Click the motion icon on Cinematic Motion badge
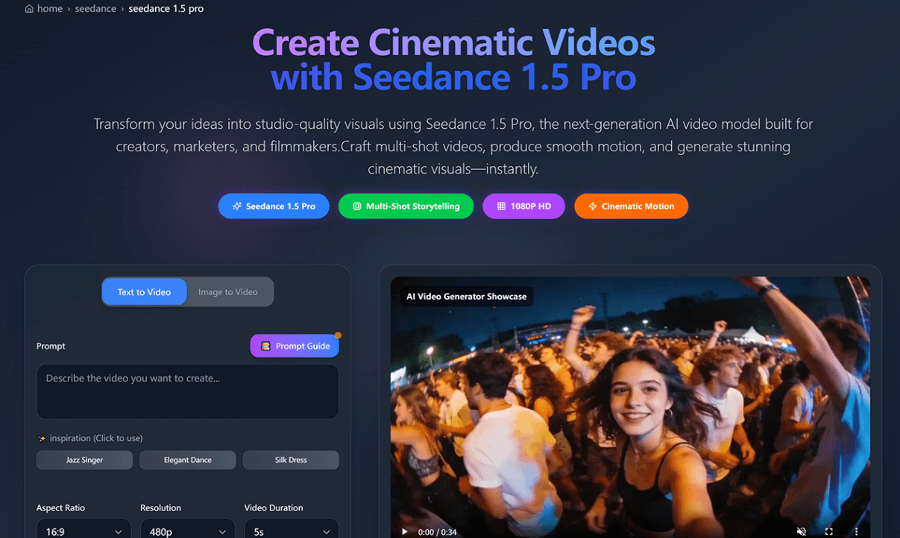This screenshot has height=538, width=900. [x=593, y=206]
